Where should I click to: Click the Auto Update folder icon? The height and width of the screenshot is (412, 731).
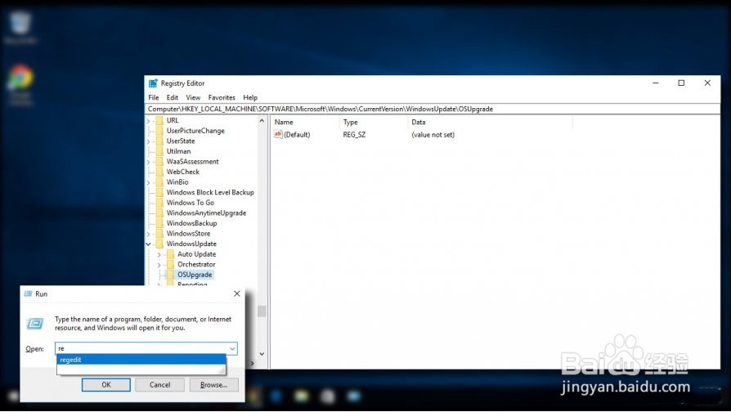[170, 254]
